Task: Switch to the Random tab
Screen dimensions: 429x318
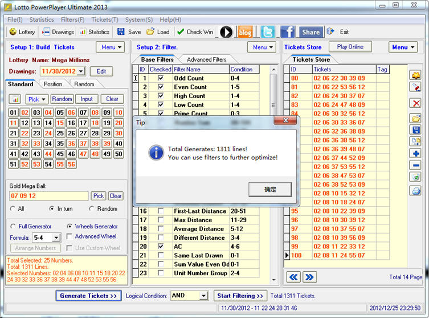Action: 84,84
